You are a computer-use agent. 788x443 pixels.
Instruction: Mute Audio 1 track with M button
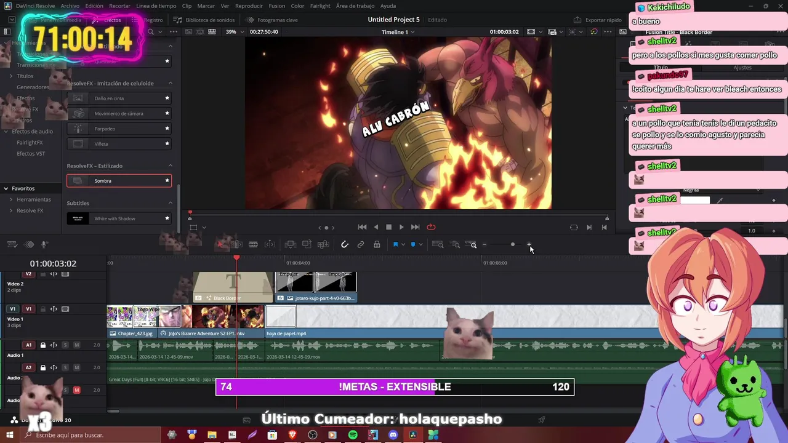[77, 345]
